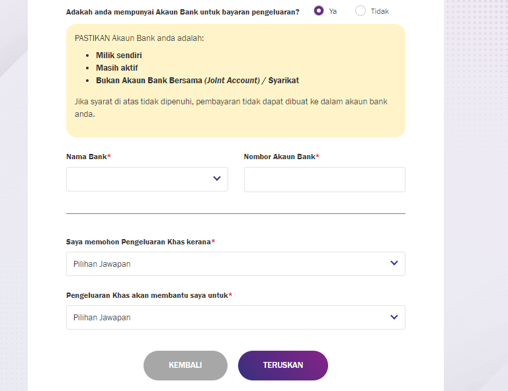This screenshot has width=508, height=391.
Task: Click the 'Tidak' option label text
Action: click(x=380, y=11)
